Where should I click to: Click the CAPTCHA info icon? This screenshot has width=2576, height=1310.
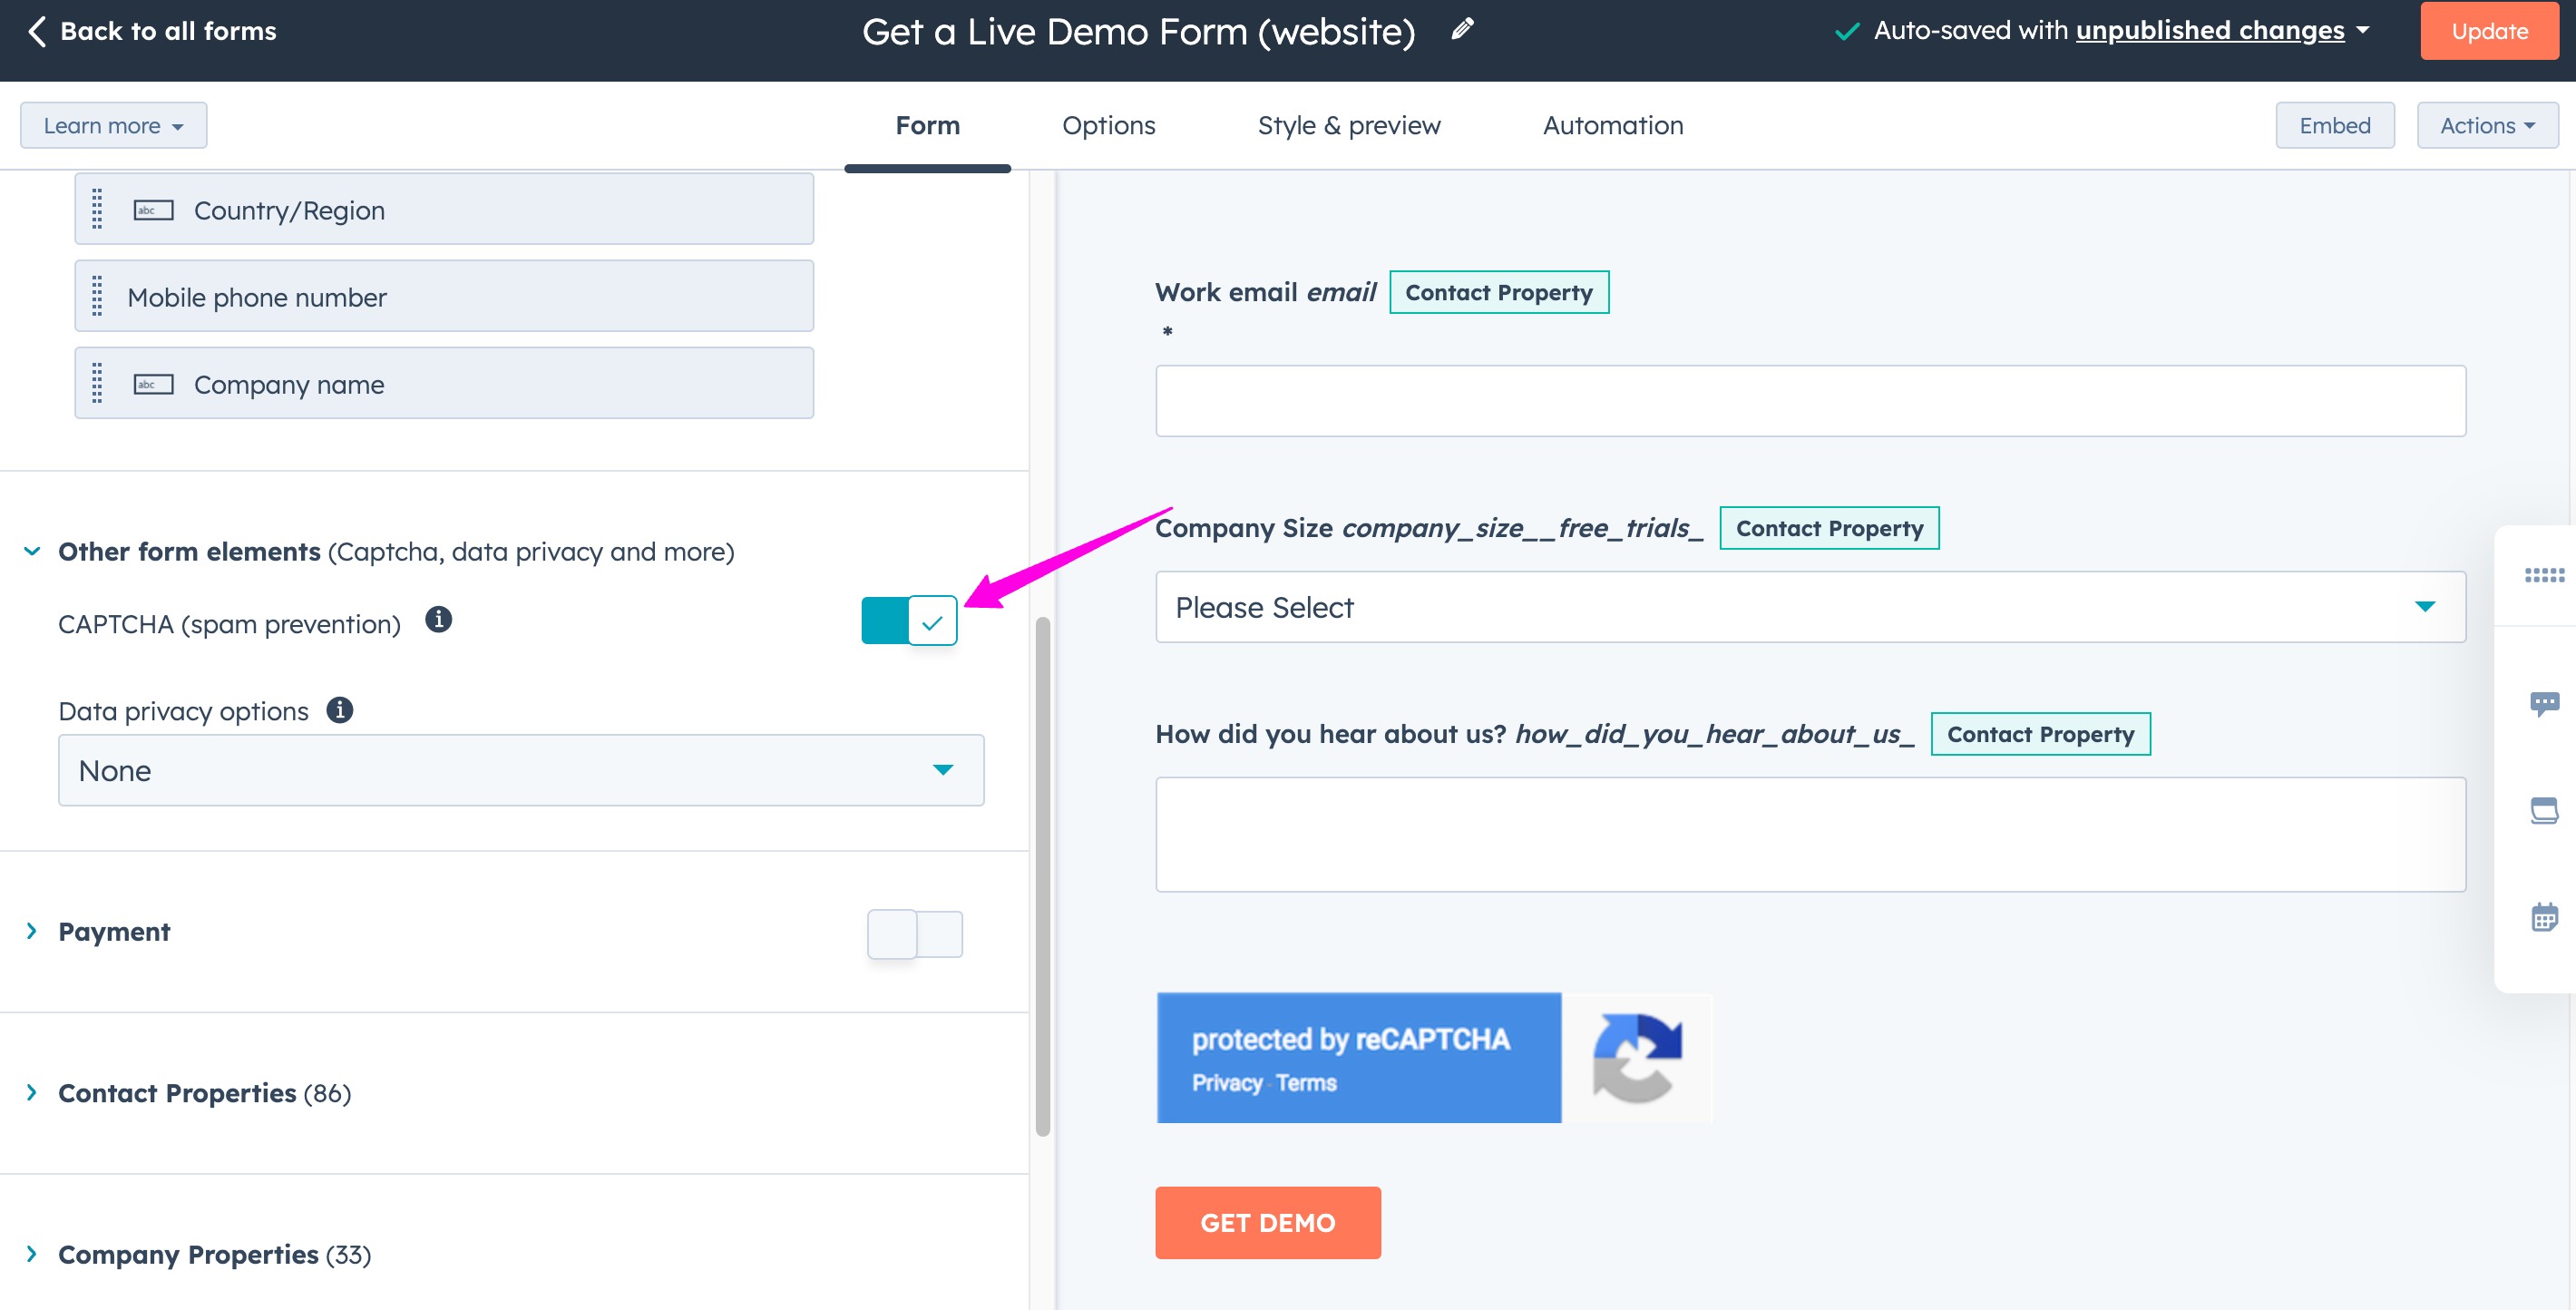point(438,620)
